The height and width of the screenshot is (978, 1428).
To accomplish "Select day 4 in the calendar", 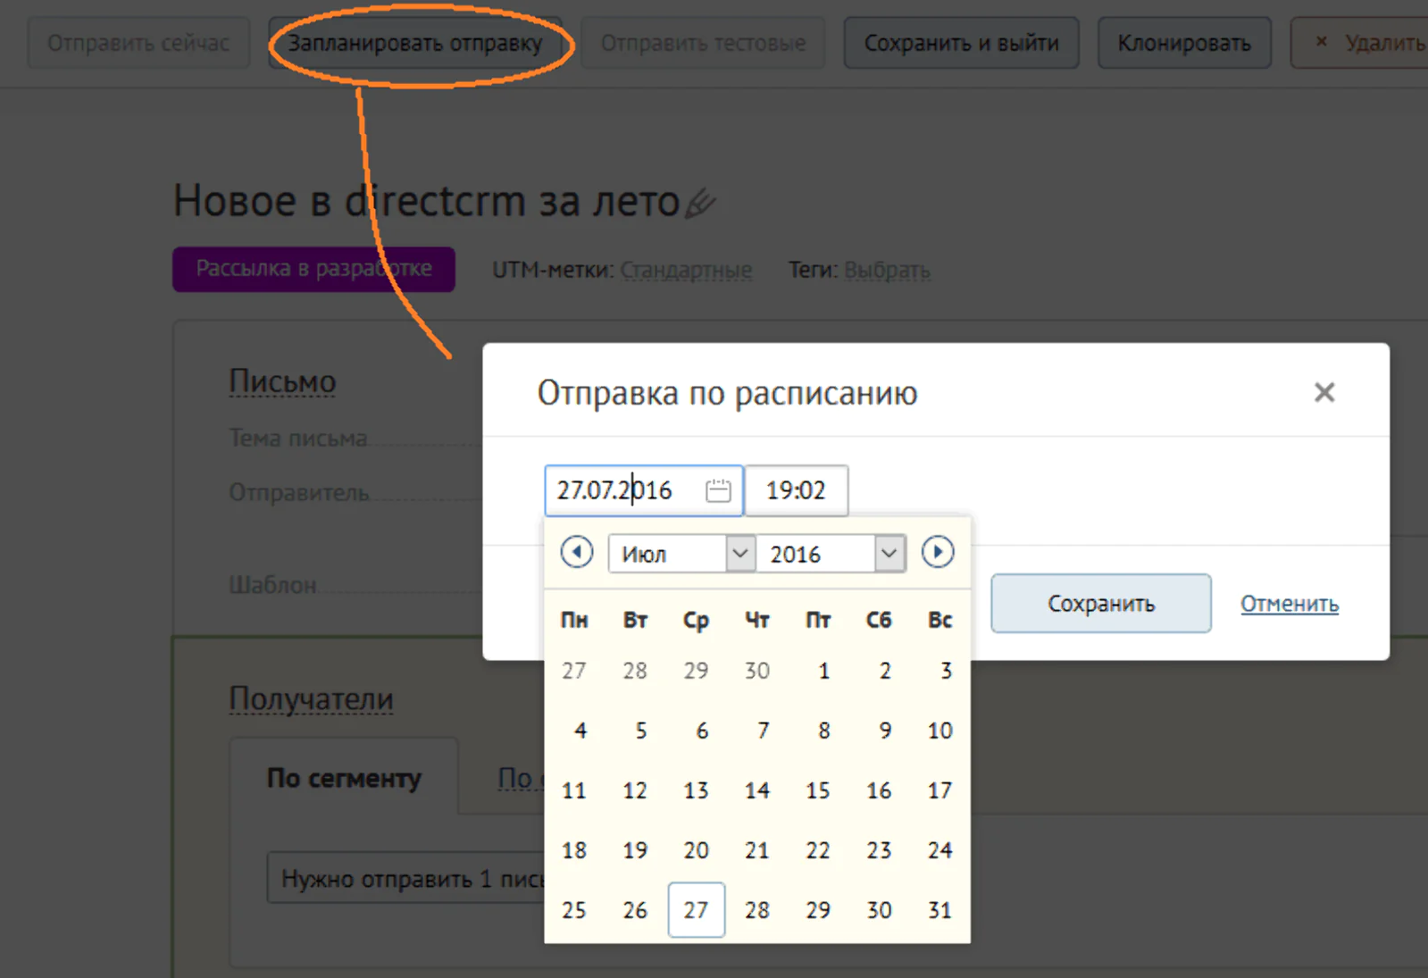I will 580,731.
